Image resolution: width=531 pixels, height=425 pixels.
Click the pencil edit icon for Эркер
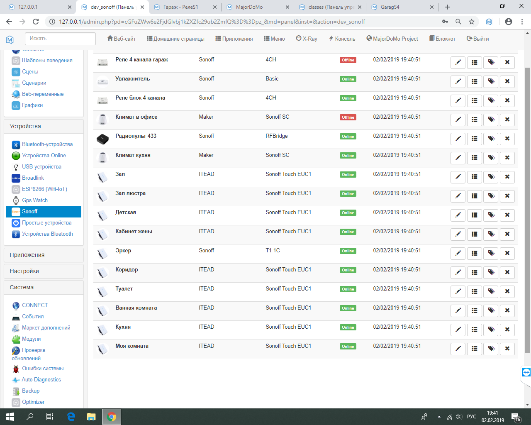point(458,253)
